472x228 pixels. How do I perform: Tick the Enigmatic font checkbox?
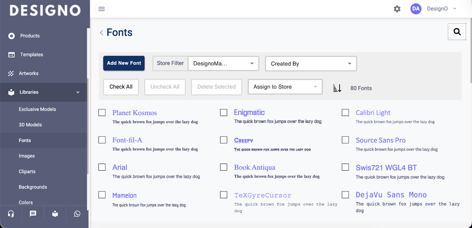[224, 113]
